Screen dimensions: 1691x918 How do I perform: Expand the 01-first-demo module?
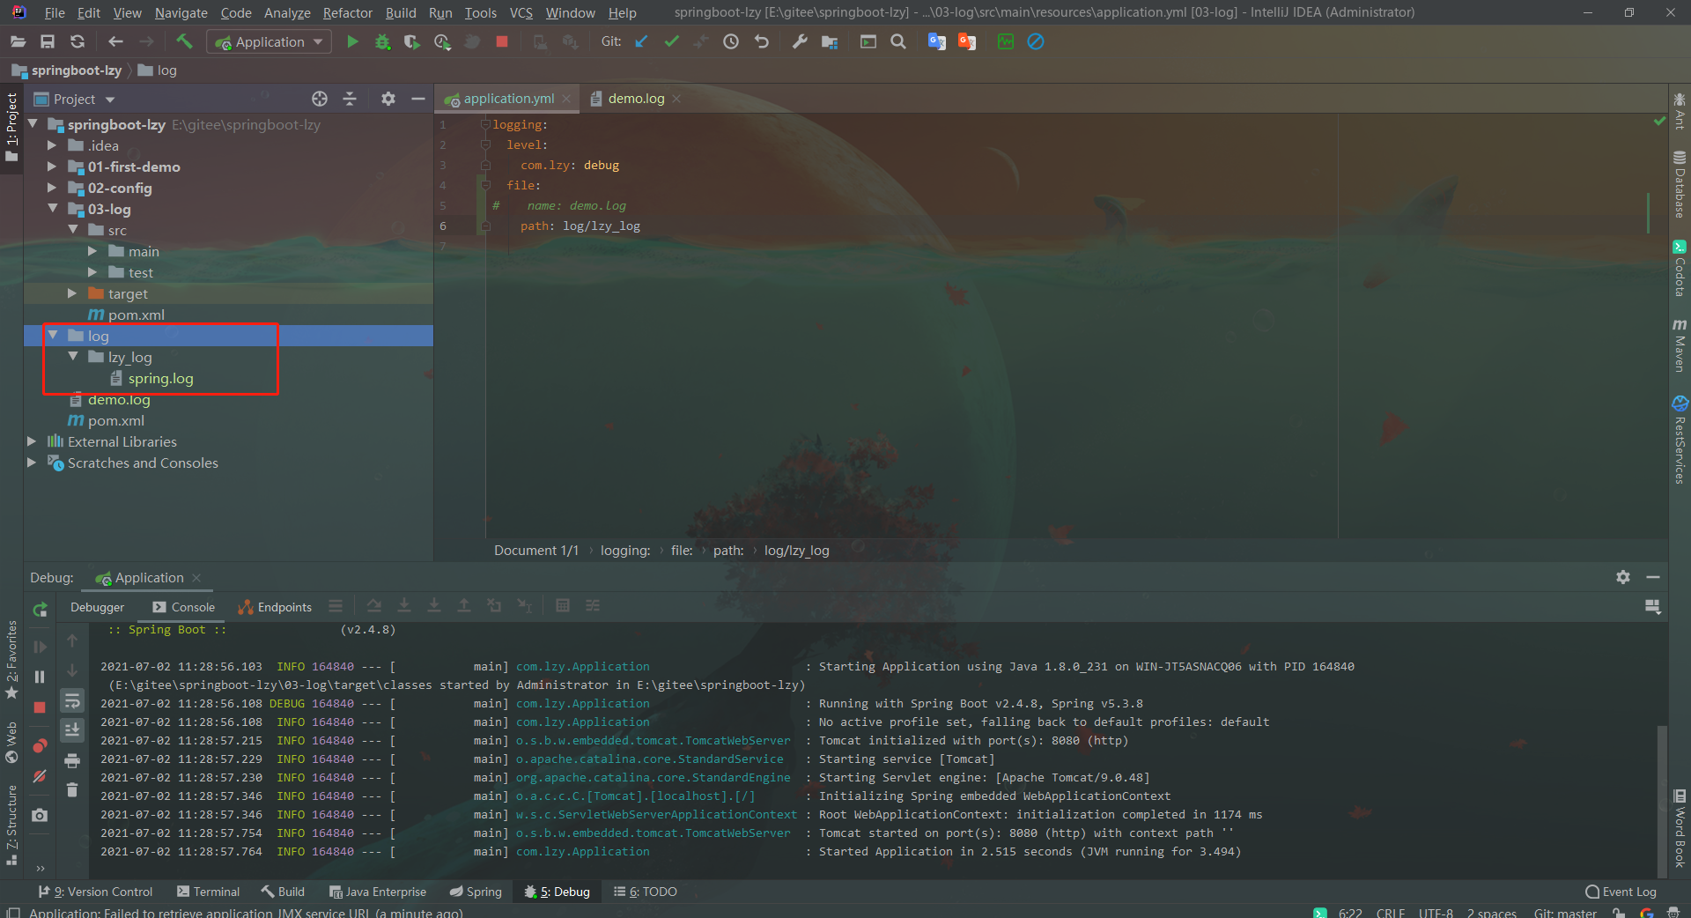pyautogui.click(x=52, y=167)
